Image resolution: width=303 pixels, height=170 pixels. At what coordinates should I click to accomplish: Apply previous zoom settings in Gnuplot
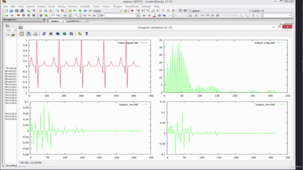pyautogui.click(x=58, y=34)
